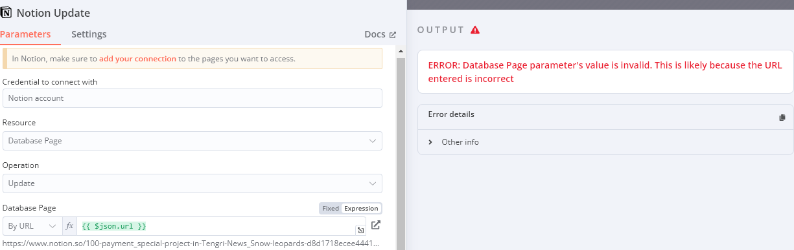
Task: Click the Notion account credential field
Action: pos(193,98)
